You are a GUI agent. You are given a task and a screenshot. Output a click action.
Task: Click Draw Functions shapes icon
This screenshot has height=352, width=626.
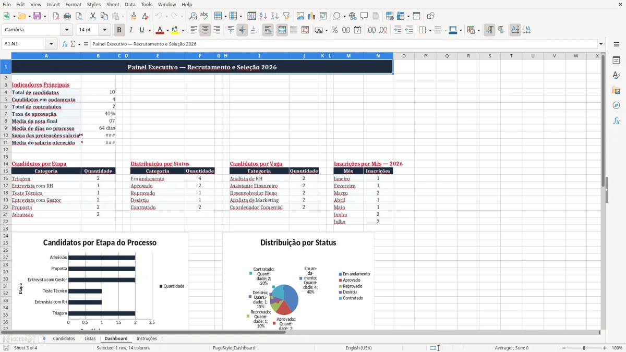click(431, 16)
